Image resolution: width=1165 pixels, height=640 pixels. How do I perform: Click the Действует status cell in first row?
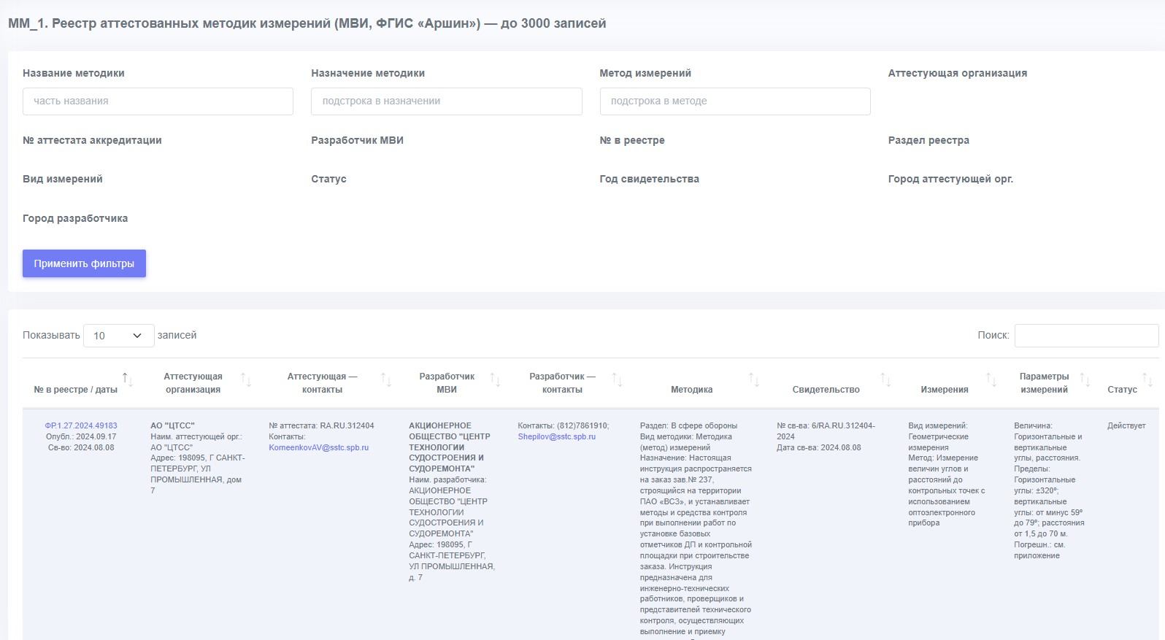click(x=1126, y=425)
